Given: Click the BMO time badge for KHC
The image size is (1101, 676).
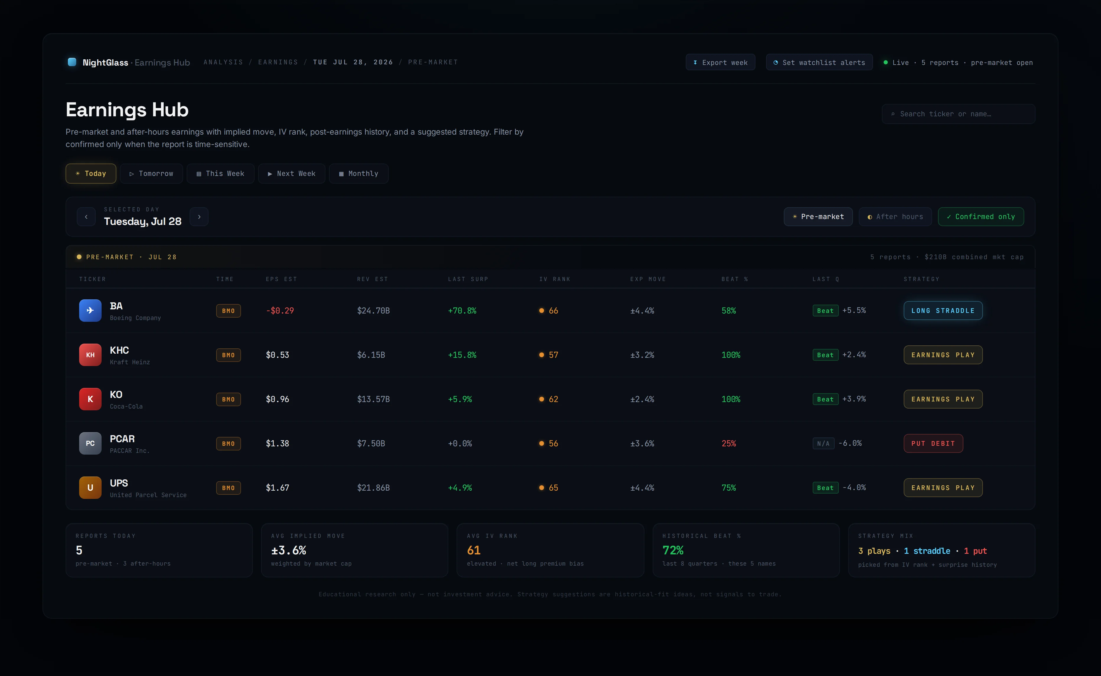Looking at the screenshot, I should click(x=229, y=355).
